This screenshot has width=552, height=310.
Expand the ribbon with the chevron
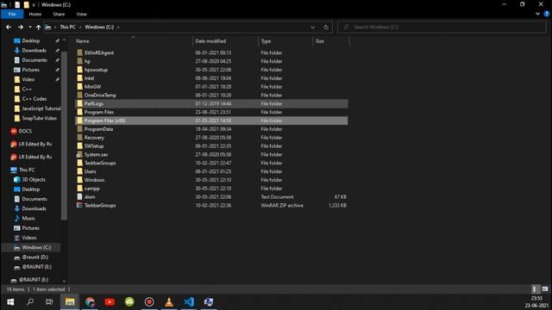click(x=537, y=14)
